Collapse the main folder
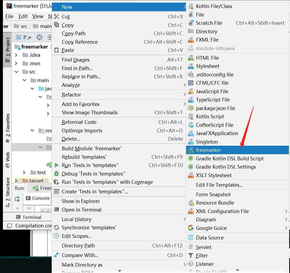 click(x=24, y=80)
